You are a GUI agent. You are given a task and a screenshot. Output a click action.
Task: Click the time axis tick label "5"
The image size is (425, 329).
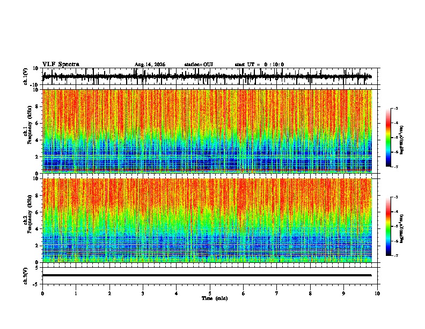pos(210,294)
